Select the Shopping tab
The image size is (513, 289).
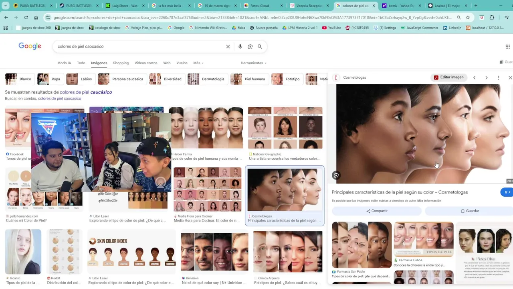click(x=121, y=63)
